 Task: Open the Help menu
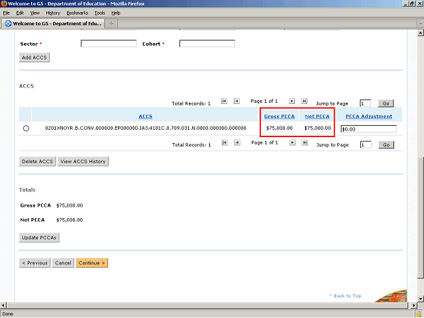pos(116,13)
